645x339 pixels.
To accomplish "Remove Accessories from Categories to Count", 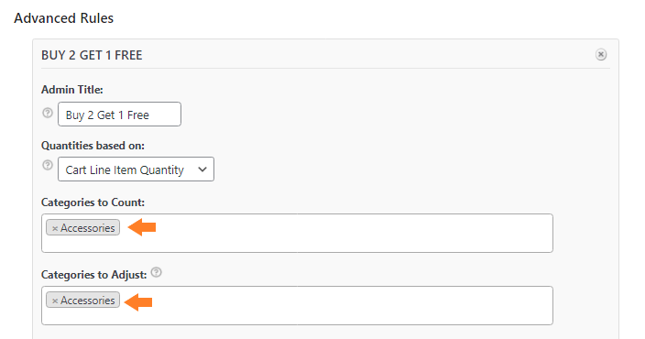I will [x=55, y=228].
